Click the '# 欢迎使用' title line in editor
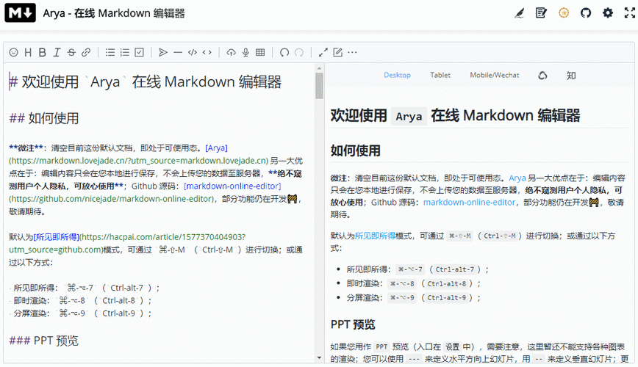The image size is (638, 367). coord(146,81)
